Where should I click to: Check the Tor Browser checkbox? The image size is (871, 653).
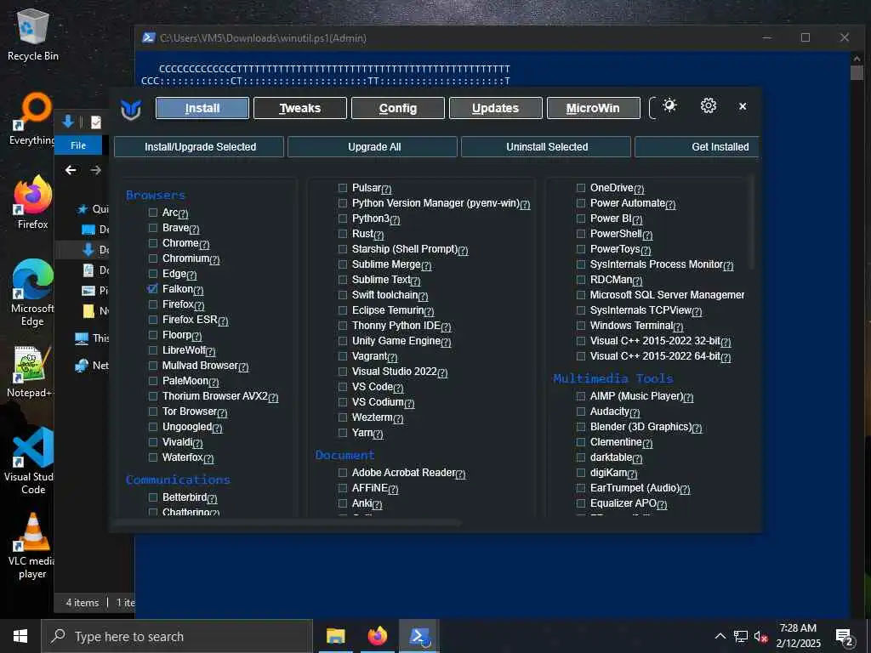point(153,412)
